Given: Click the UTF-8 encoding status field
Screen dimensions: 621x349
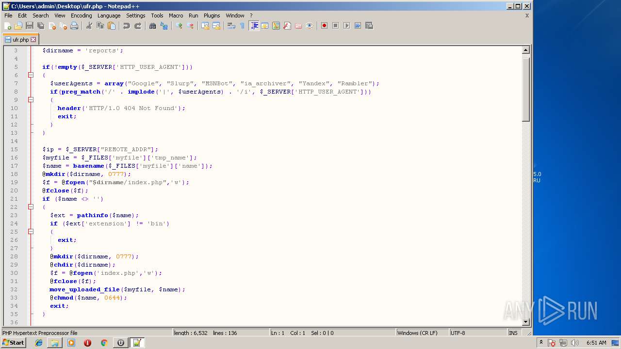Looking at the screenshot, I should (x=477, y=333).
